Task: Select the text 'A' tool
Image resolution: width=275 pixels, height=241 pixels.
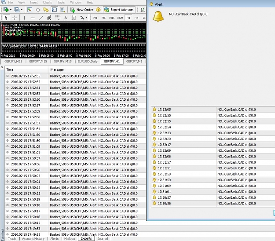Action: pyautogui.click(x=66, y=18)
